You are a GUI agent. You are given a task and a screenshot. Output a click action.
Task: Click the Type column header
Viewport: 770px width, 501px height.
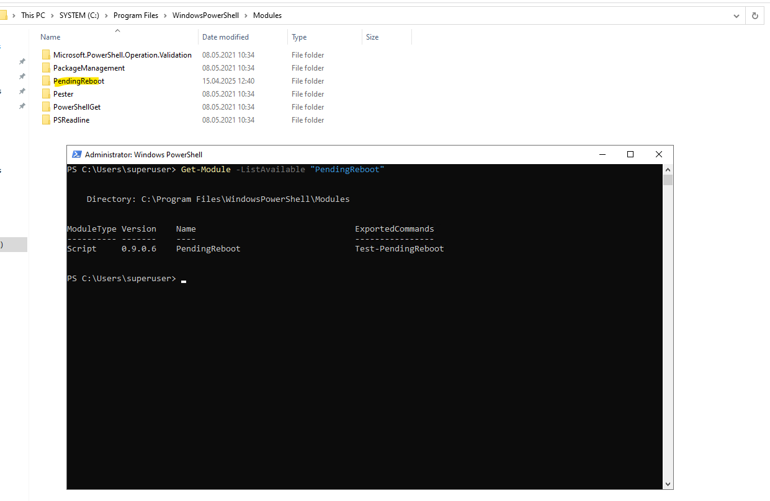click(299, 37)
